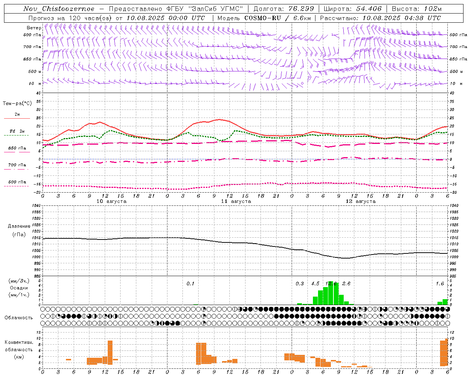Click the 0.3 precipitation value
Screen dimensions: 469x375
point(300,283)
